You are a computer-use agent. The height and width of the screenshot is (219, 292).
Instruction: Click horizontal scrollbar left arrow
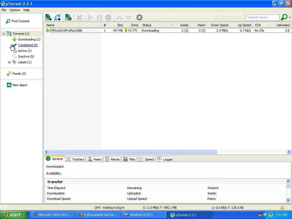46,152
